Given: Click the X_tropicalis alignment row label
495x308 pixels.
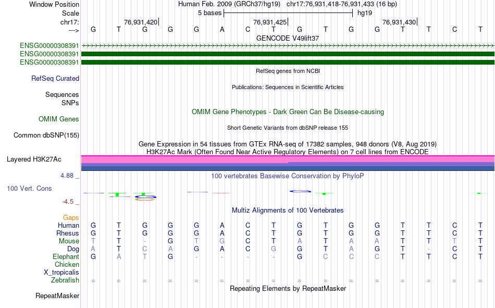Looking at the screenshot, I should pos(61,273).
